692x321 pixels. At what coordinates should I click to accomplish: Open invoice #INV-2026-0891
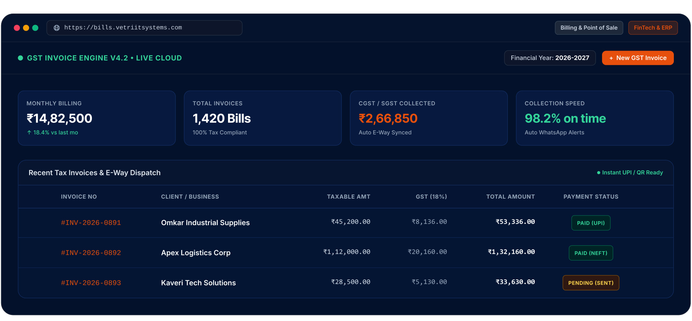[x=91, y=223]
